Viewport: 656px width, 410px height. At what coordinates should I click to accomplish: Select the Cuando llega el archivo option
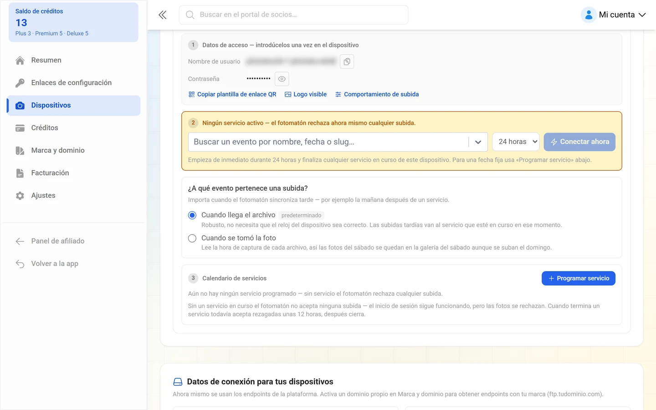192,215
